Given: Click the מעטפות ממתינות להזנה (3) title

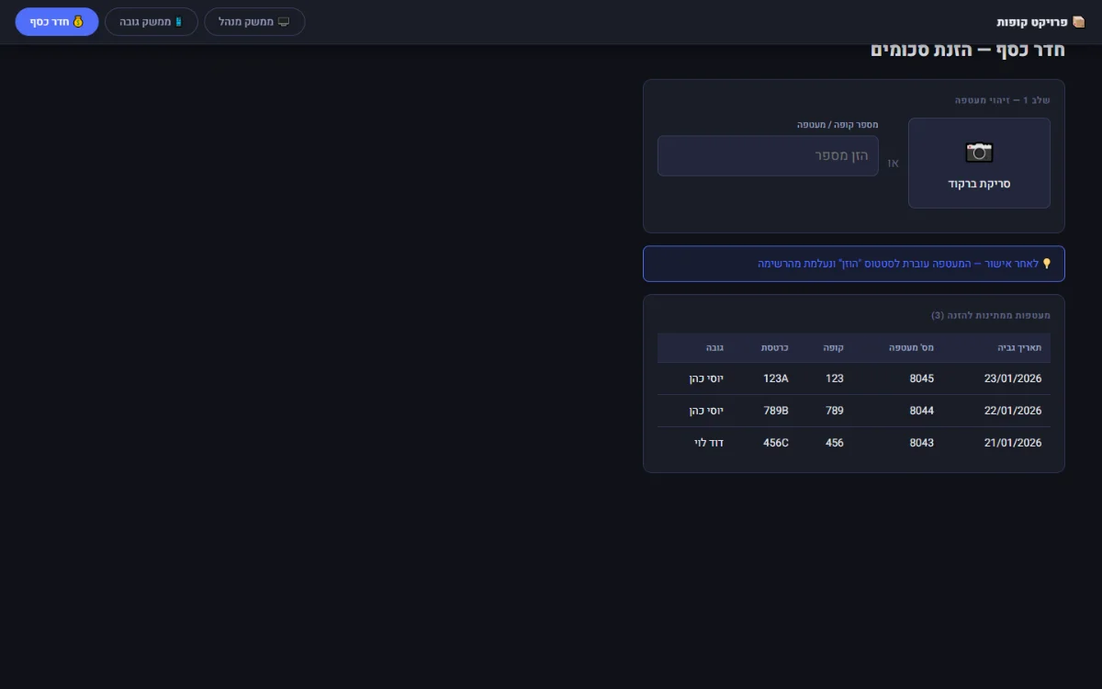Looking at the screenshot, I should (991, 315).
